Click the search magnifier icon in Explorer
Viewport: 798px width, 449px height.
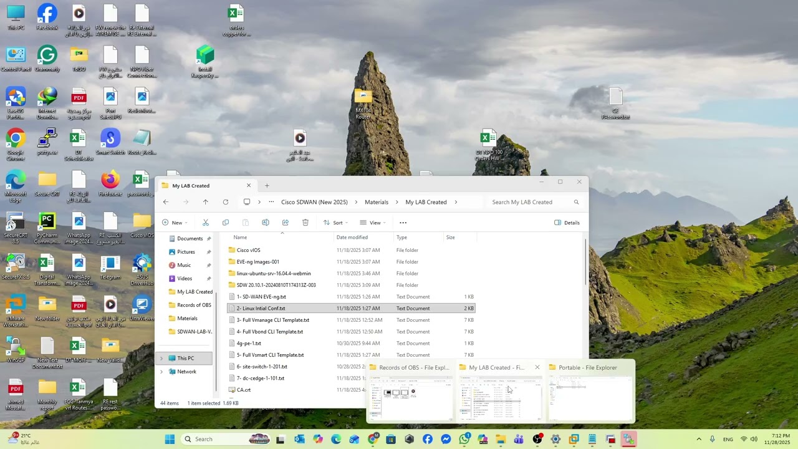pyautogui.click(x=576, y=202)
